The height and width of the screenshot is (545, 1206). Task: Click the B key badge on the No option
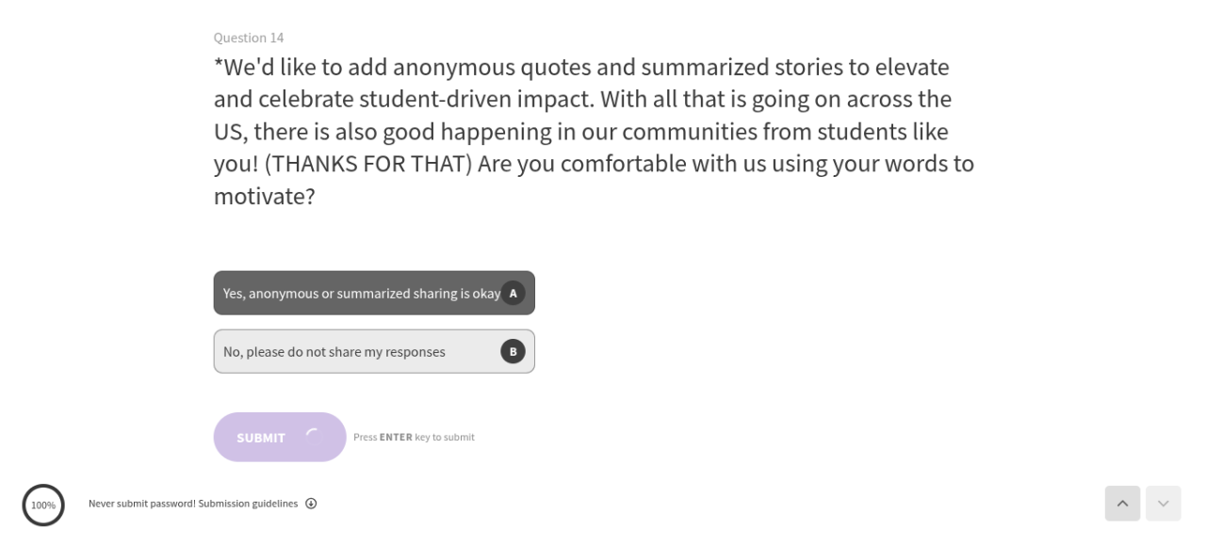pos(513,351)
